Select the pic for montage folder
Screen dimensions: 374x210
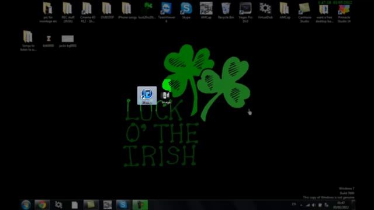[x=48, y=12]
